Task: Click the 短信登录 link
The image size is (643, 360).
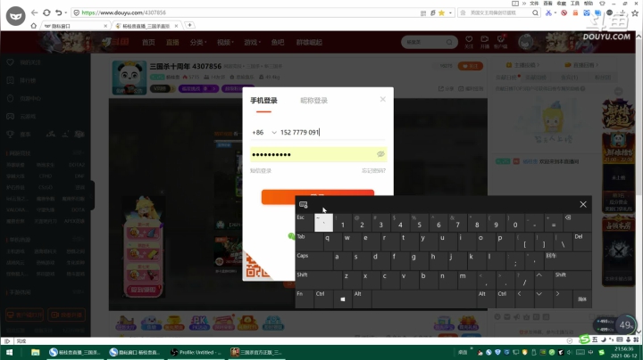Action: point(261,170)
